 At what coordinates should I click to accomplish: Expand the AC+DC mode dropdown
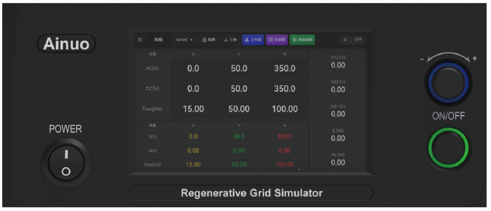[x=184, y=40]
